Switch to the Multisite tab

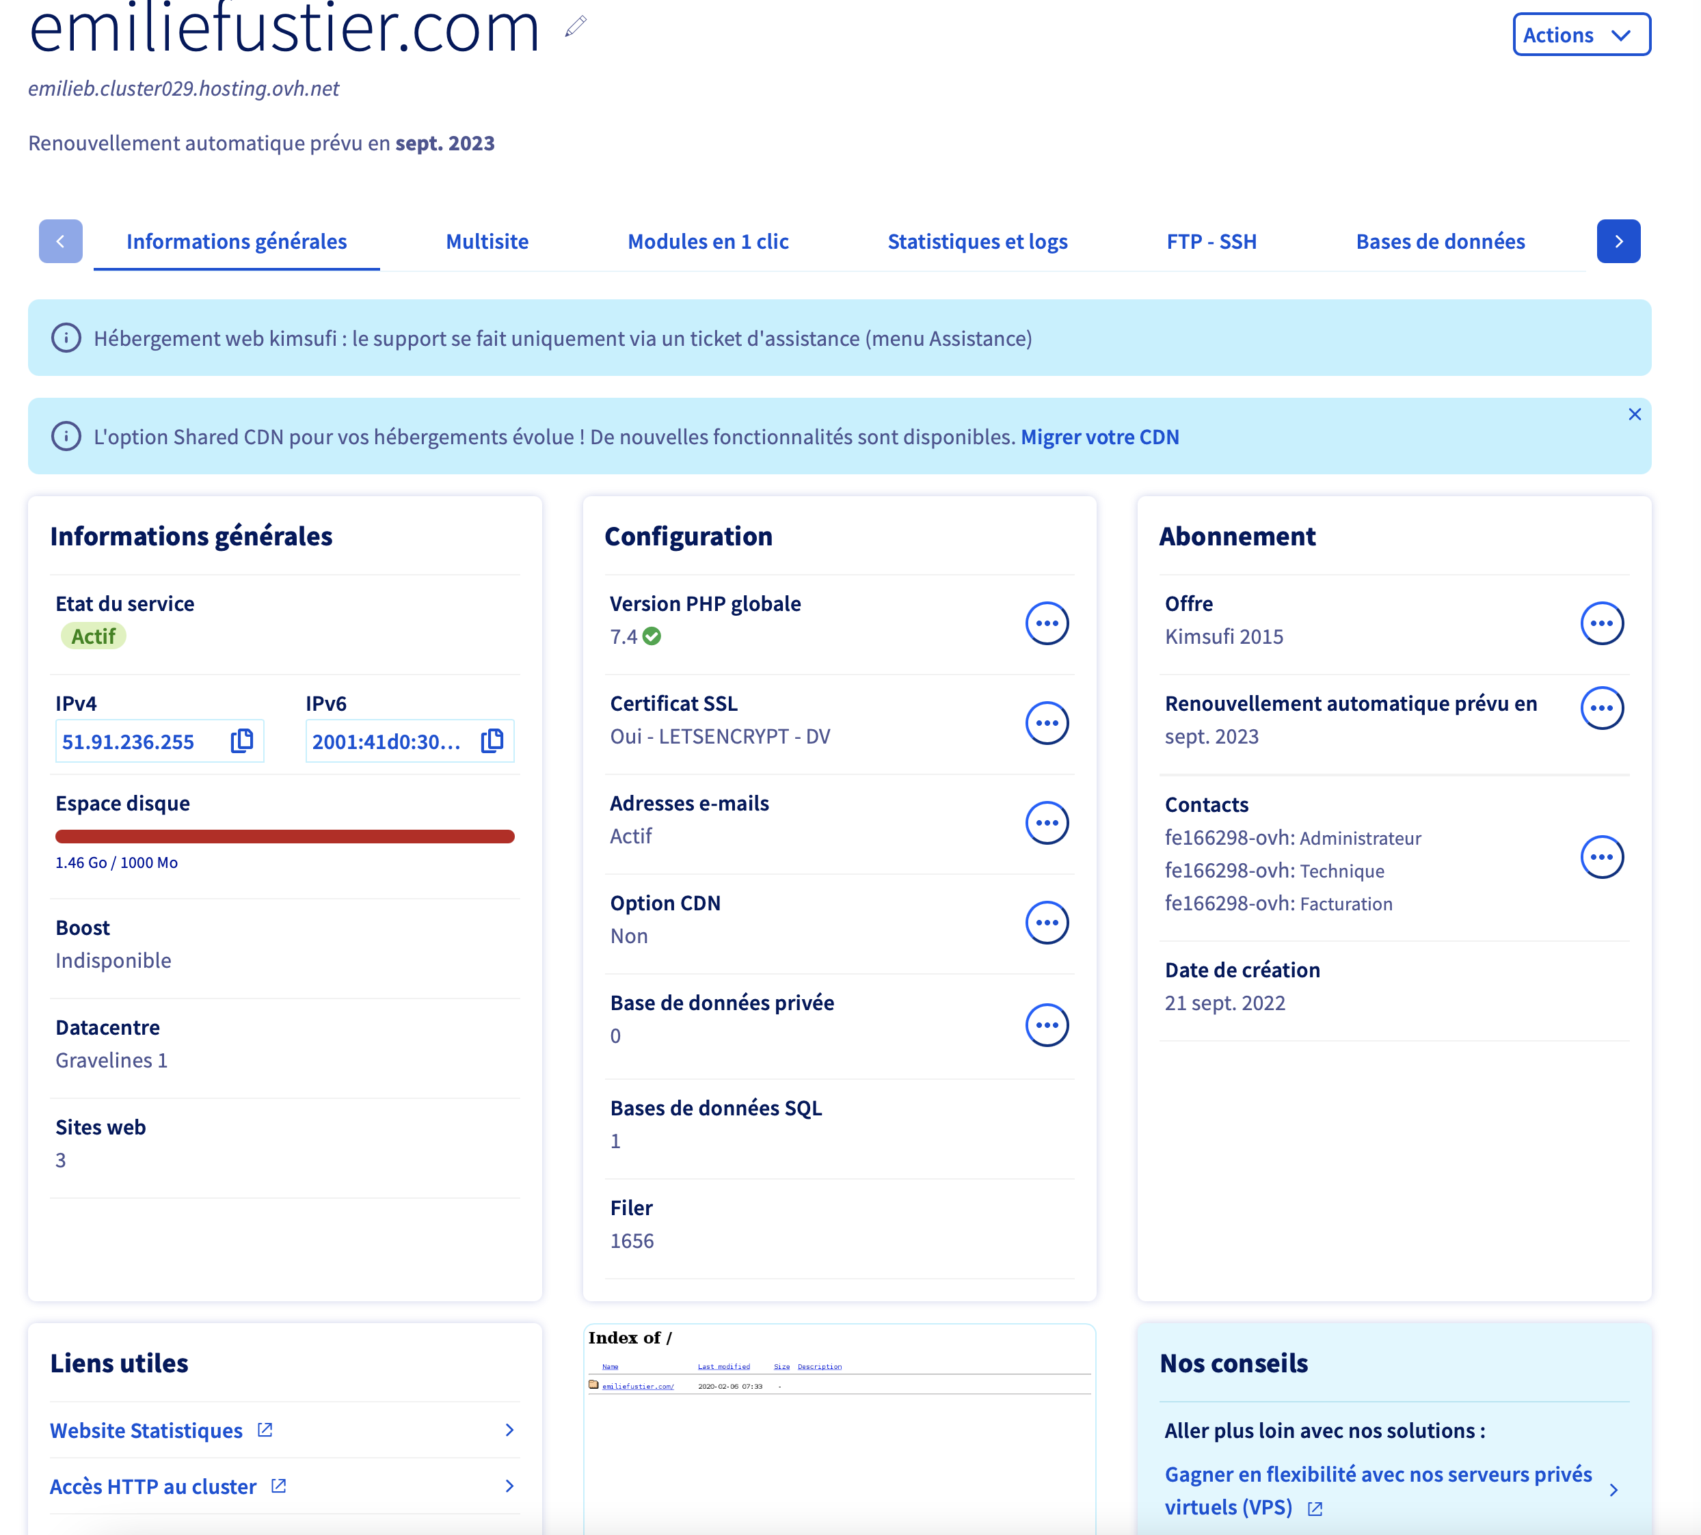487,242
